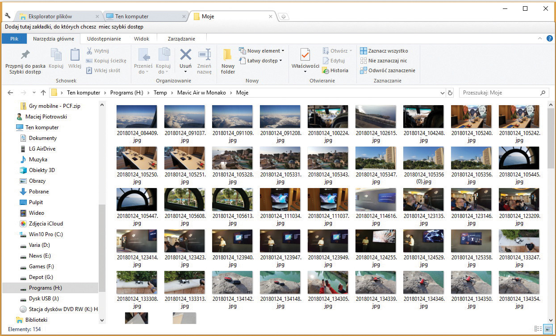Expand address bar history dropdown arrow
The width and height of the screenshot is (556, 336).
442,93
